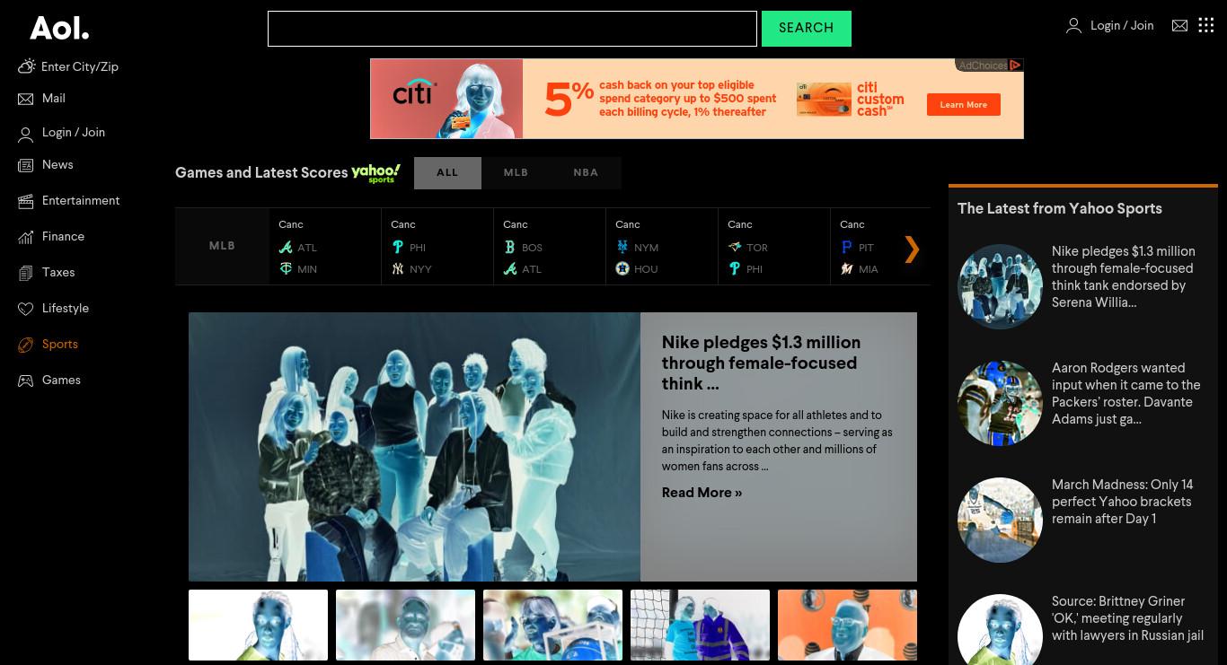Click the Lifestyle heart icon

click(x=26, y=309)
